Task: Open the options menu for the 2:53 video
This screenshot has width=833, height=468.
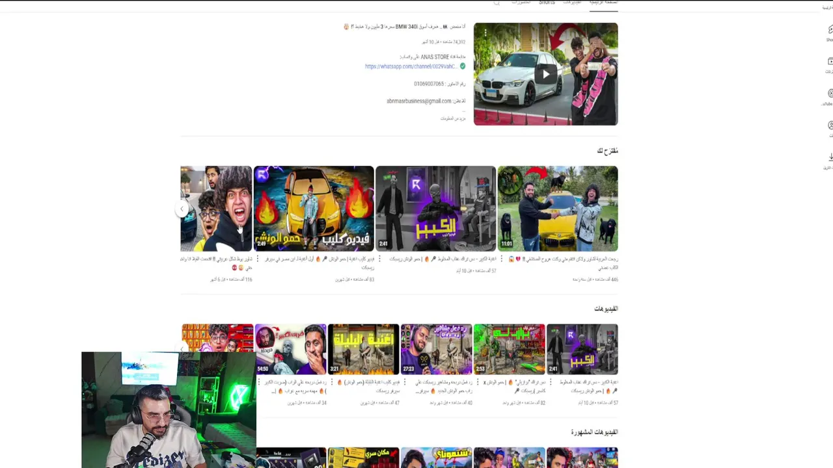Action: (477, 382)
